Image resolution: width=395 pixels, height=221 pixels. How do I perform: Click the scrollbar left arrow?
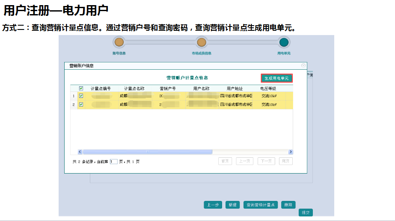point(80,152)
